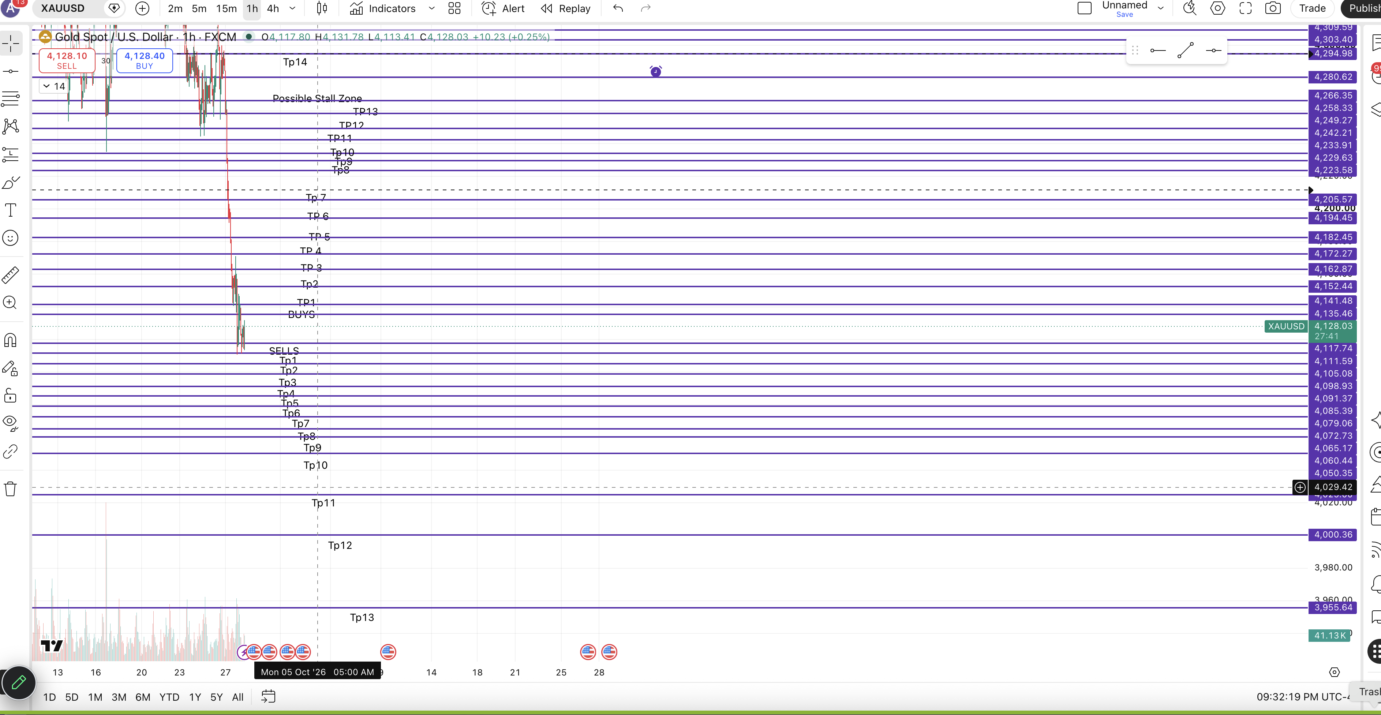Open the pattern drawing tools
Image resolution: width=1381 pixels, height=715 pixels.
[11, 127]
